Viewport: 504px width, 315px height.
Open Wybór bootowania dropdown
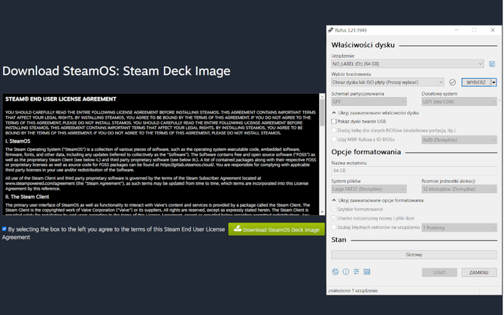387,83
